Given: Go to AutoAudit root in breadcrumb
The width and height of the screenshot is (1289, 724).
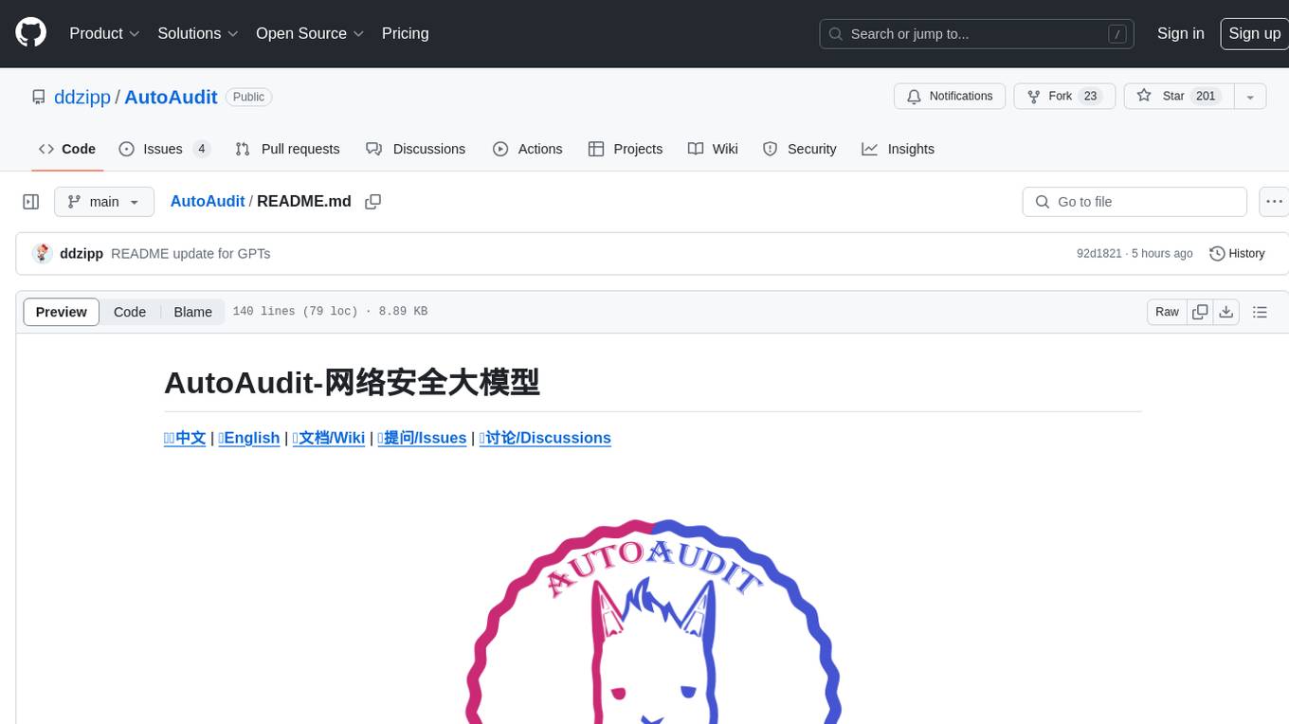Looking at the screenshot, I should 208,202.
